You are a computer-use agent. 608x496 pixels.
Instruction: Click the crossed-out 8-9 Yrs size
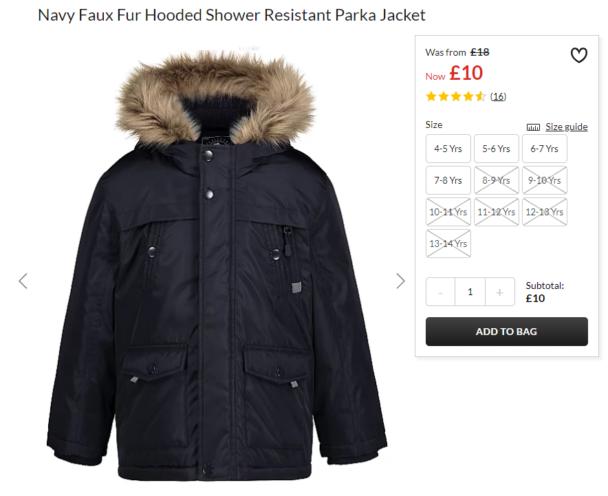click(497, 180)
